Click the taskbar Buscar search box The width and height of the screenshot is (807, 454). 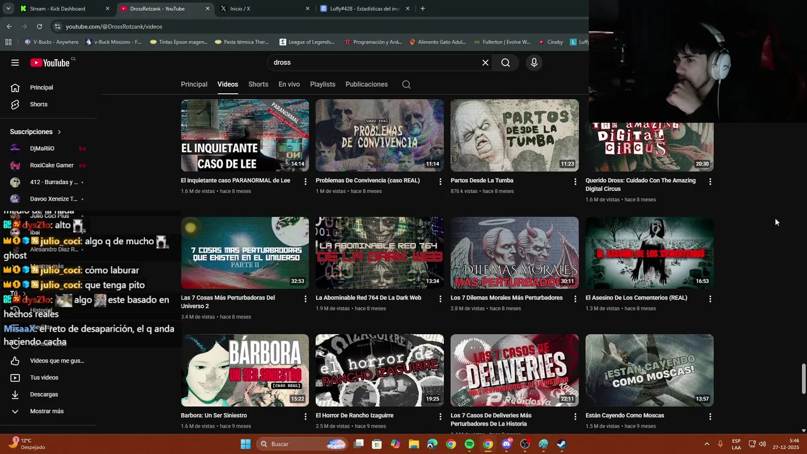point(303,445)
